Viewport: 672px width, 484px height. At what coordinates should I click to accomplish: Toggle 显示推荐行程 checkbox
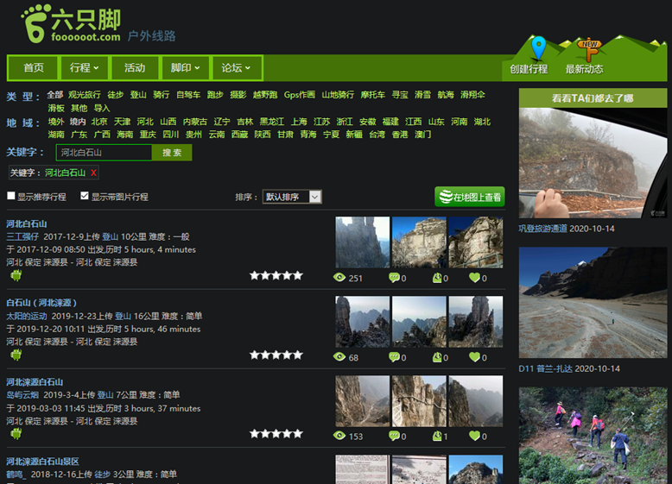pos(11,196)
